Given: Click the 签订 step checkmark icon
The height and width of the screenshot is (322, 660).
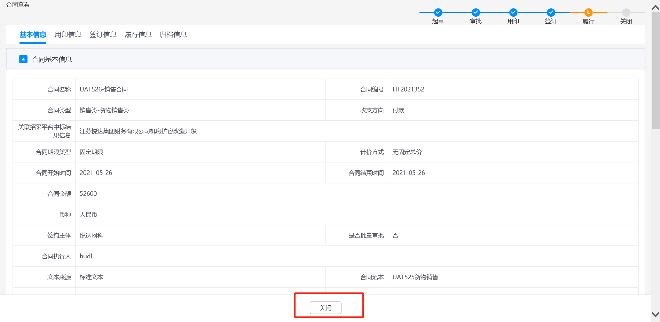Looking at the screenshot, I should 551,13.
